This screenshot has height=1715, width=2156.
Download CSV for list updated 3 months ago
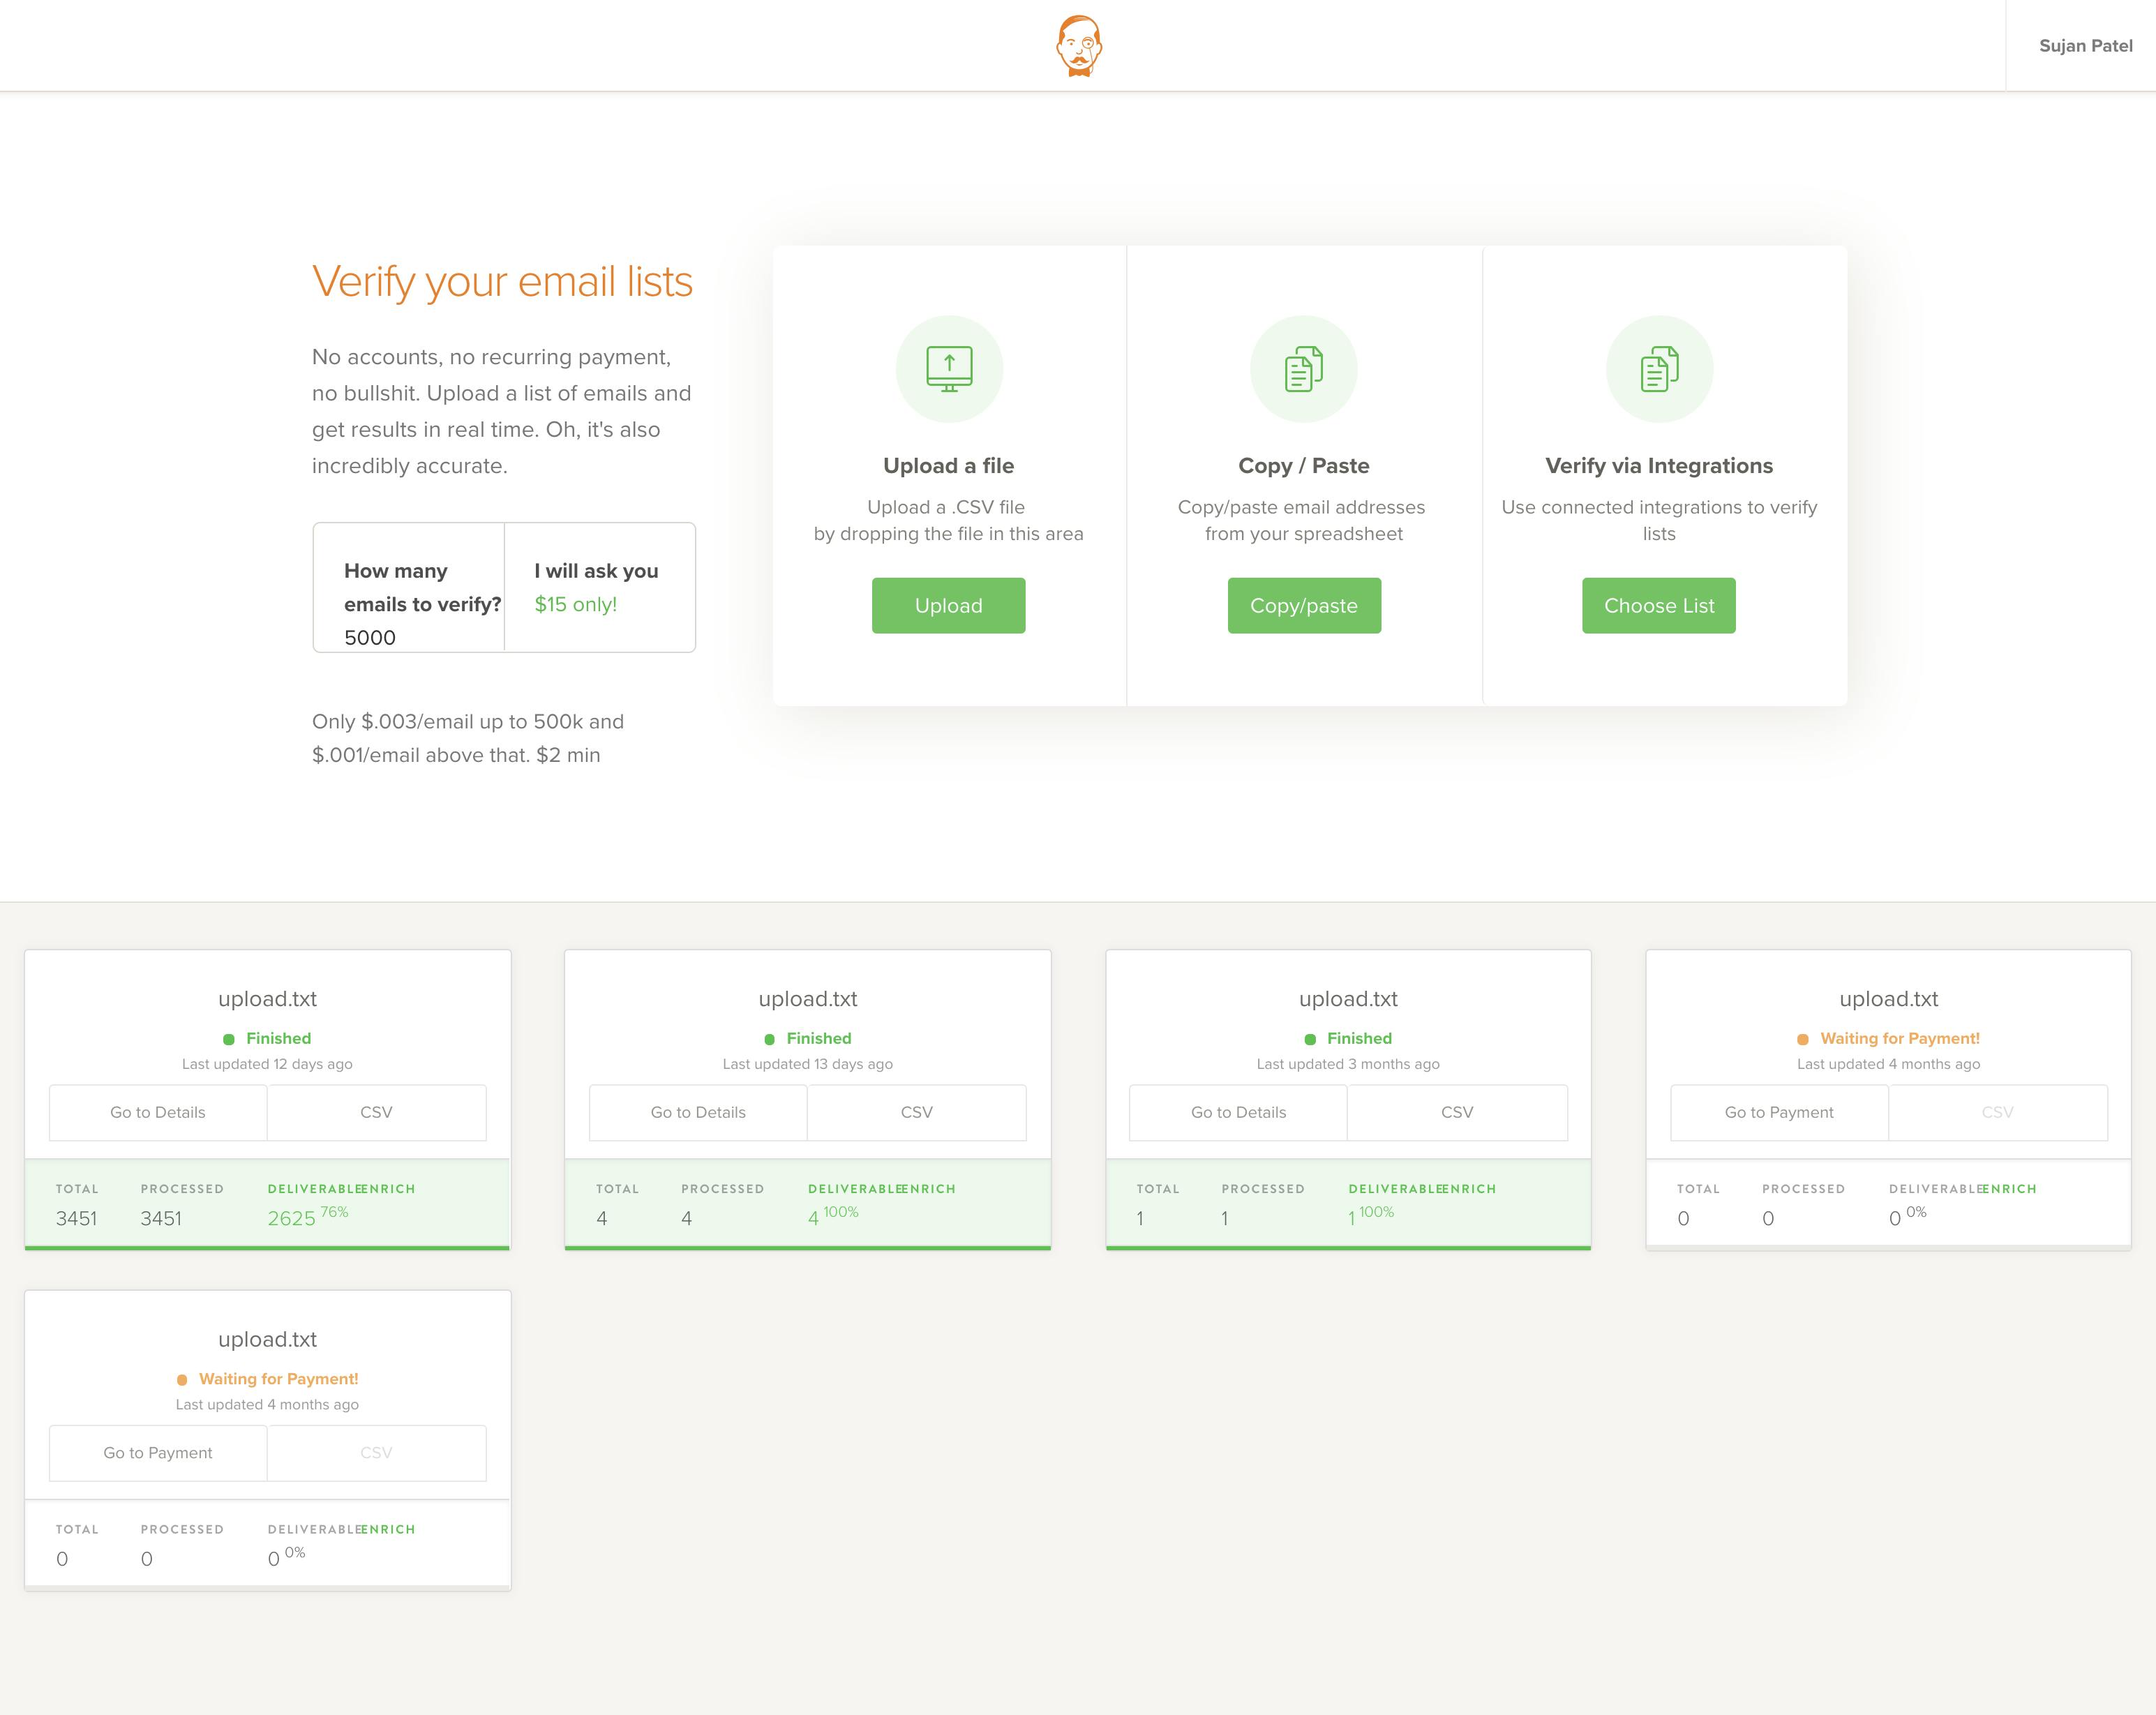1457,1112
